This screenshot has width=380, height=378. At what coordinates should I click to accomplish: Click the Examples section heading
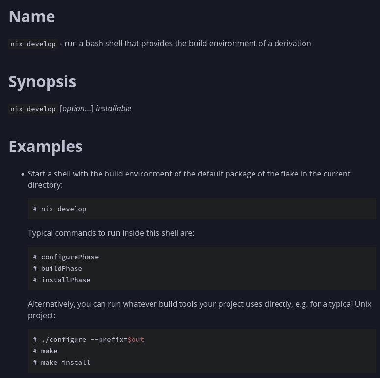[x=46, y=147]
